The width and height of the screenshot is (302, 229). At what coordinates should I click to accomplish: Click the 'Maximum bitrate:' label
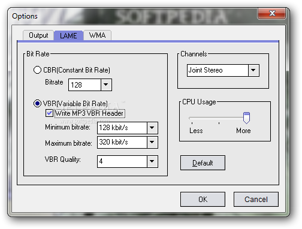tap(68, 143)
